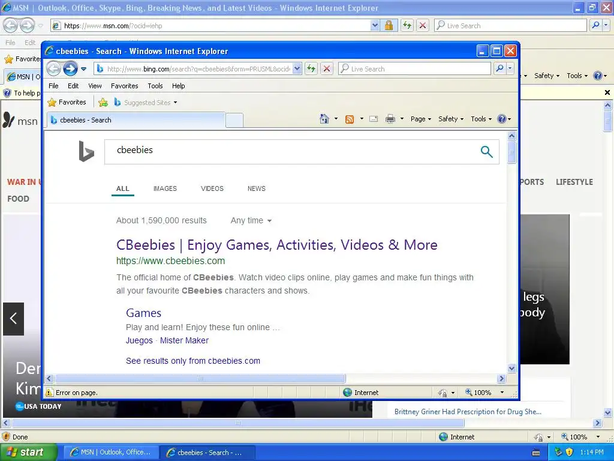Switch to MSN taskbar button
Screen dimensions: 614x461
click(x=112, y=453)
